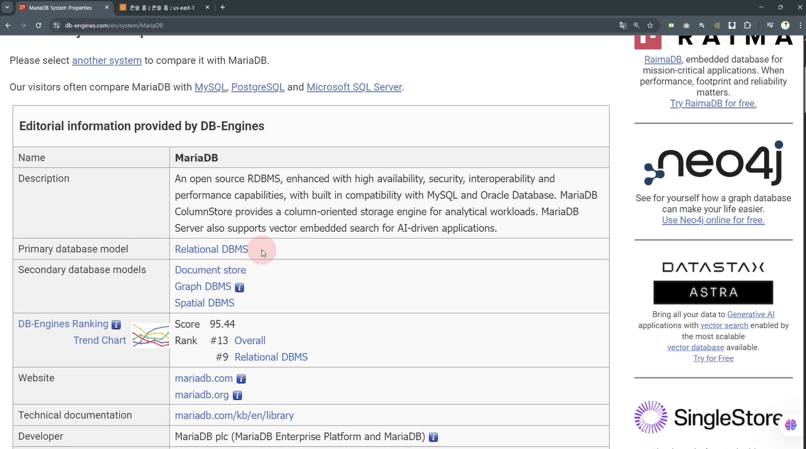Image resolution: width=806 pixels, height=449 pixels.
Task: Click the SingleStore logo banner
Action: pyautogui.click(x=708, y=417)
